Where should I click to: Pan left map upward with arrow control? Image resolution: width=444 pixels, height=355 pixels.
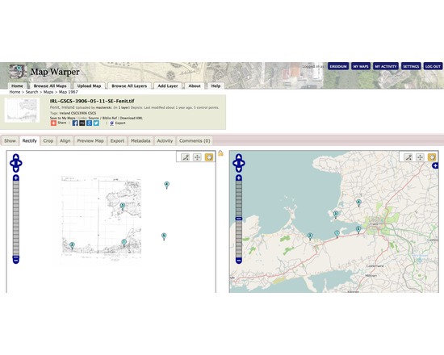[x=16, y=157]
